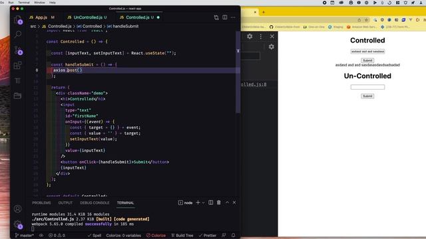
Task: Click the Controlled symbol breadcrumb
Action: pos(89,27)
